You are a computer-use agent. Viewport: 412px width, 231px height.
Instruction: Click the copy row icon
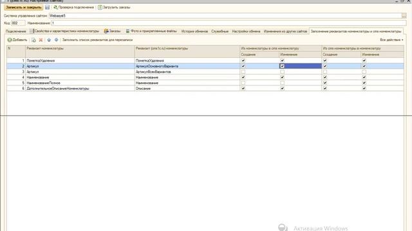[33, 40]
